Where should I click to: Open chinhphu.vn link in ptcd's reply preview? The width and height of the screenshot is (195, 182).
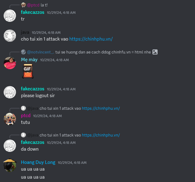pyautogui.click(x=101, y=109)
